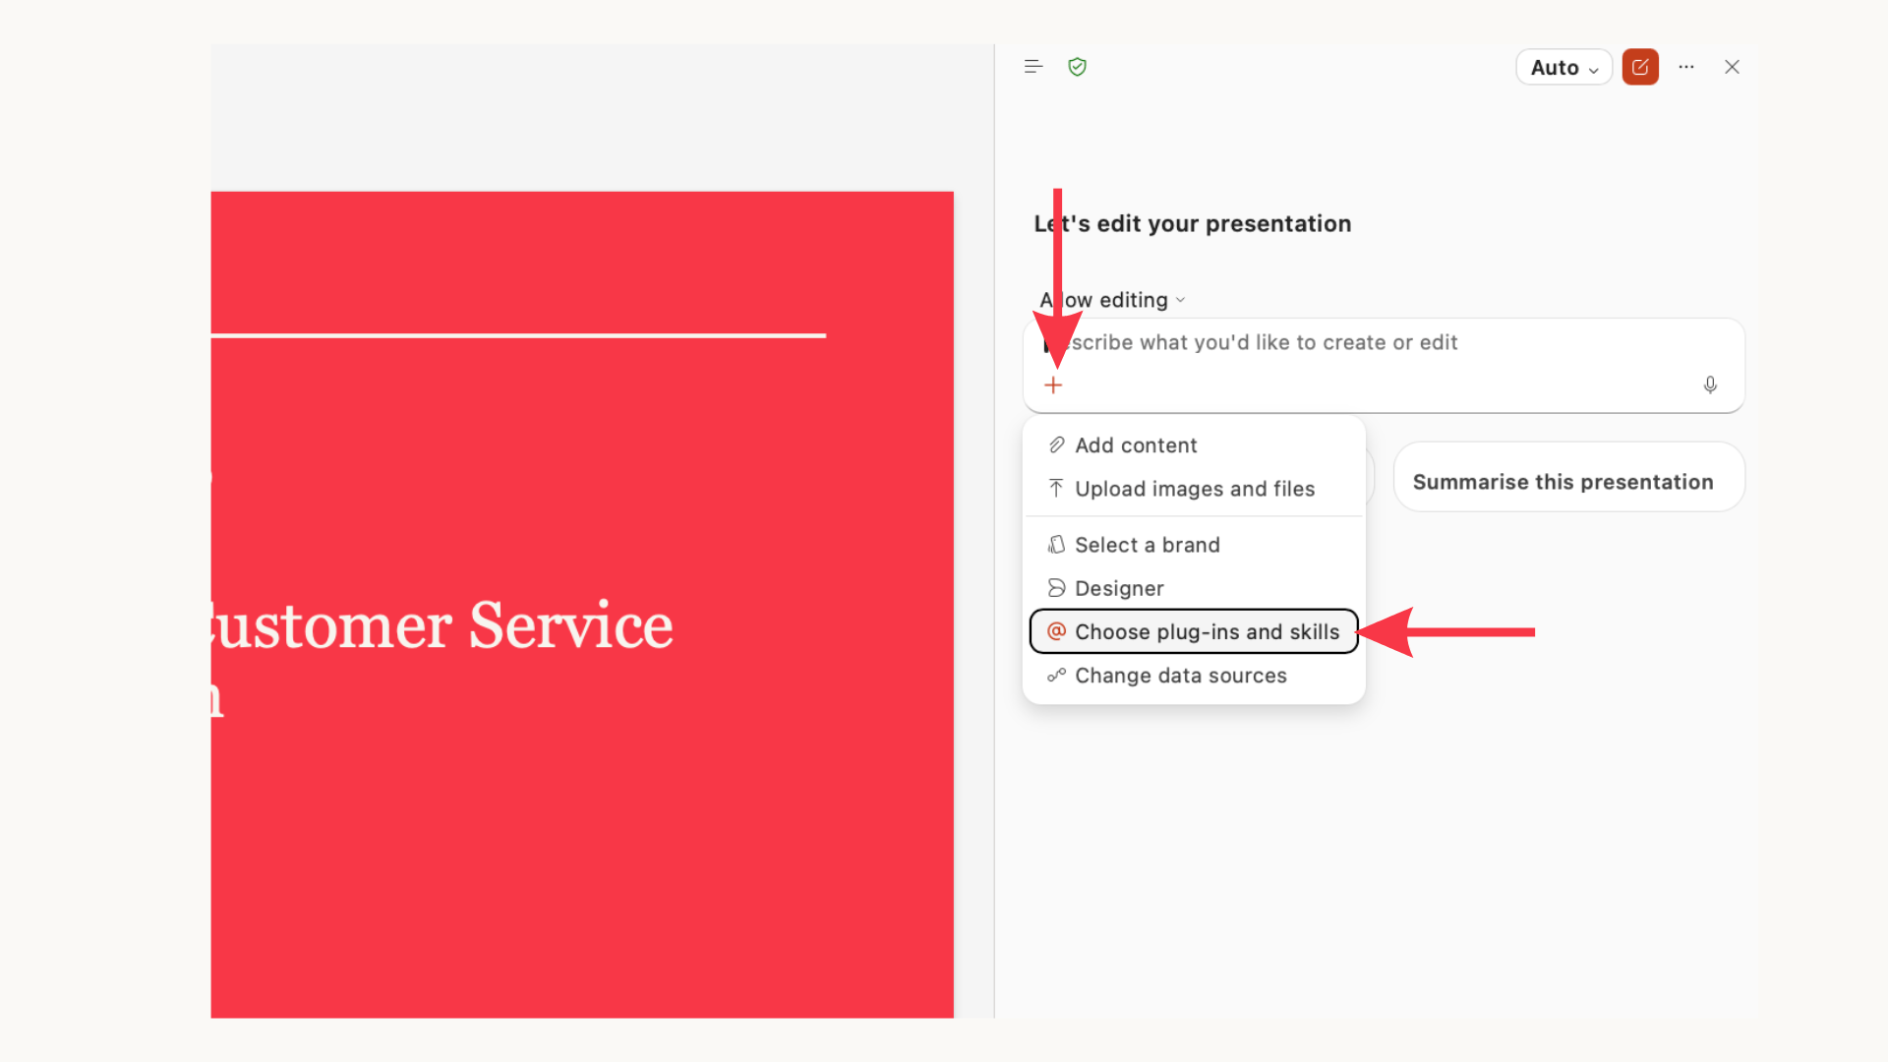Click the red plus add button
The image size is (1888, 1062).
coord(1053,385)
